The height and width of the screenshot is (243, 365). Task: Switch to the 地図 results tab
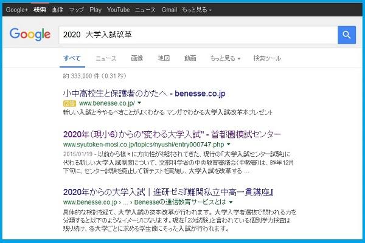pos(164,58)
